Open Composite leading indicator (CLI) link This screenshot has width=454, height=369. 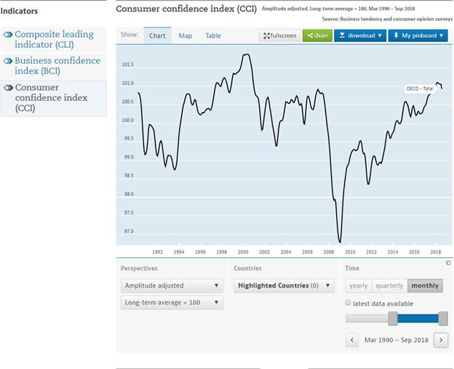54,39
